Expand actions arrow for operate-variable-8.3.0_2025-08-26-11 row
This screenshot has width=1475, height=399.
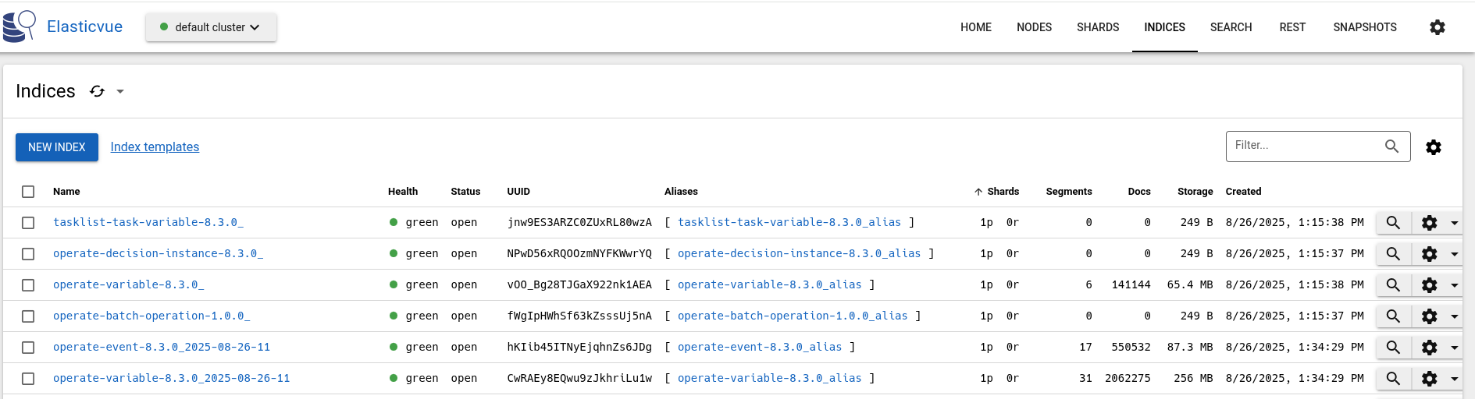point(1455,379)
